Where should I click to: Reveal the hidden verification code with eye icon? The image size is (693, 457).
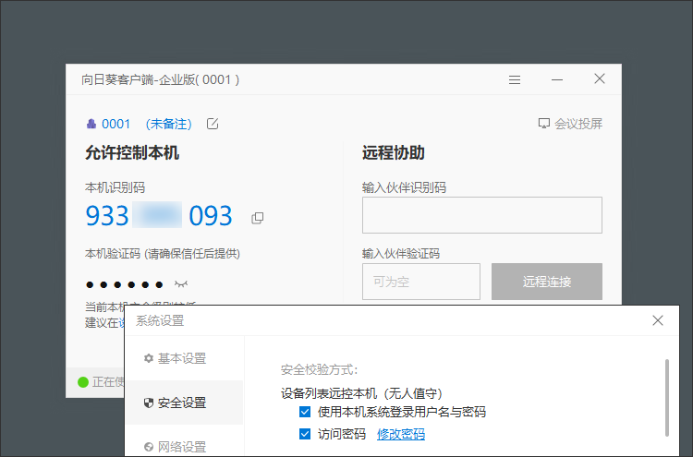tap(181, 284)
